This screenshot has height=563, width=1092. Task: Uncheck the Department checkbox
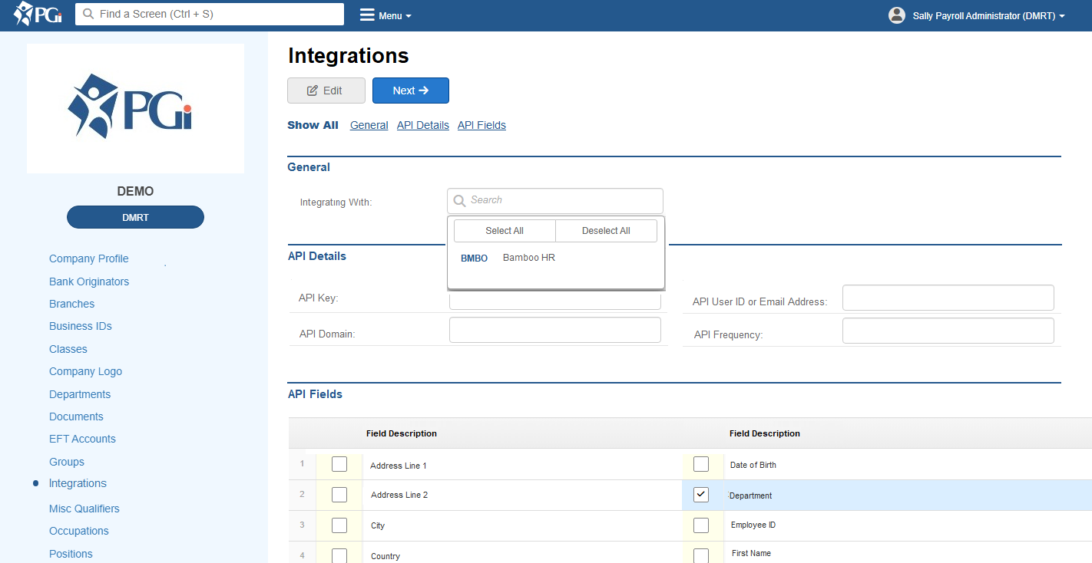tap(700, 495)
